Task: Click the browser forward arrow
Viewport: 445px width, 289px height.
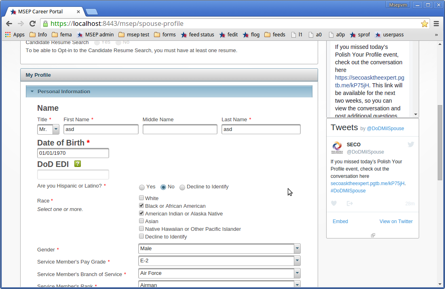Action: (x=21, y=23)
